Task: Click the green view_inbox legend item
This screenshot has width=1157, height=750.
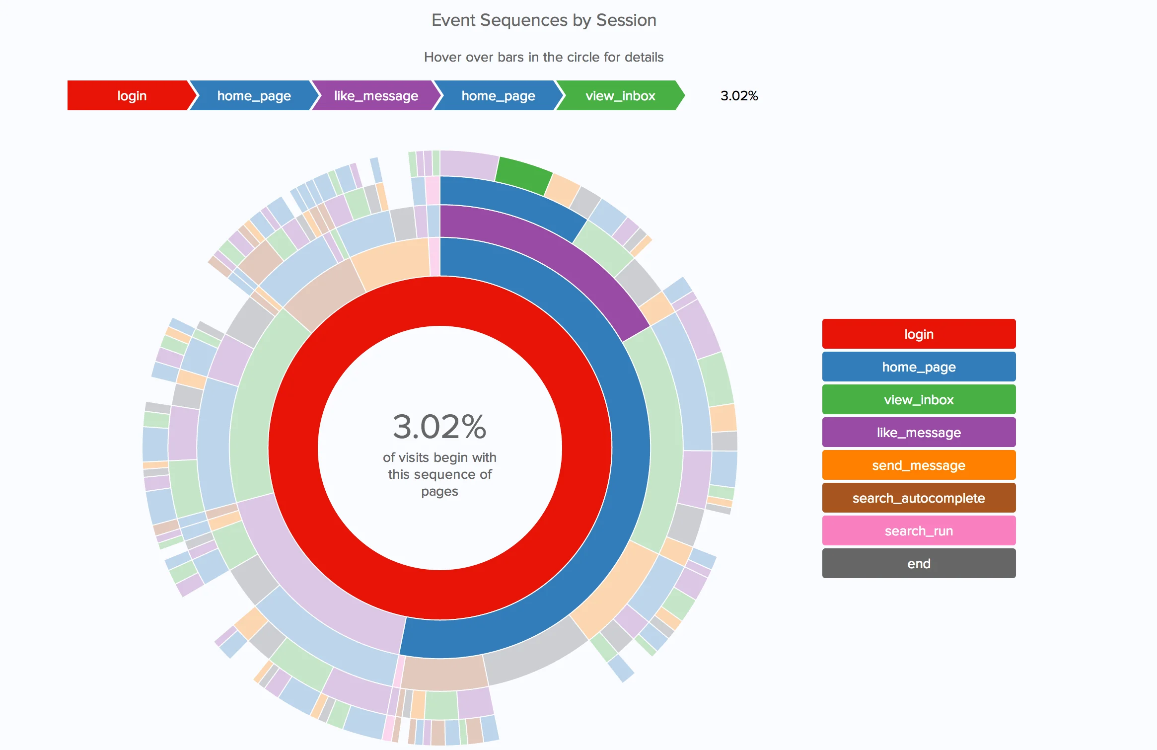Action: point(918,399)
